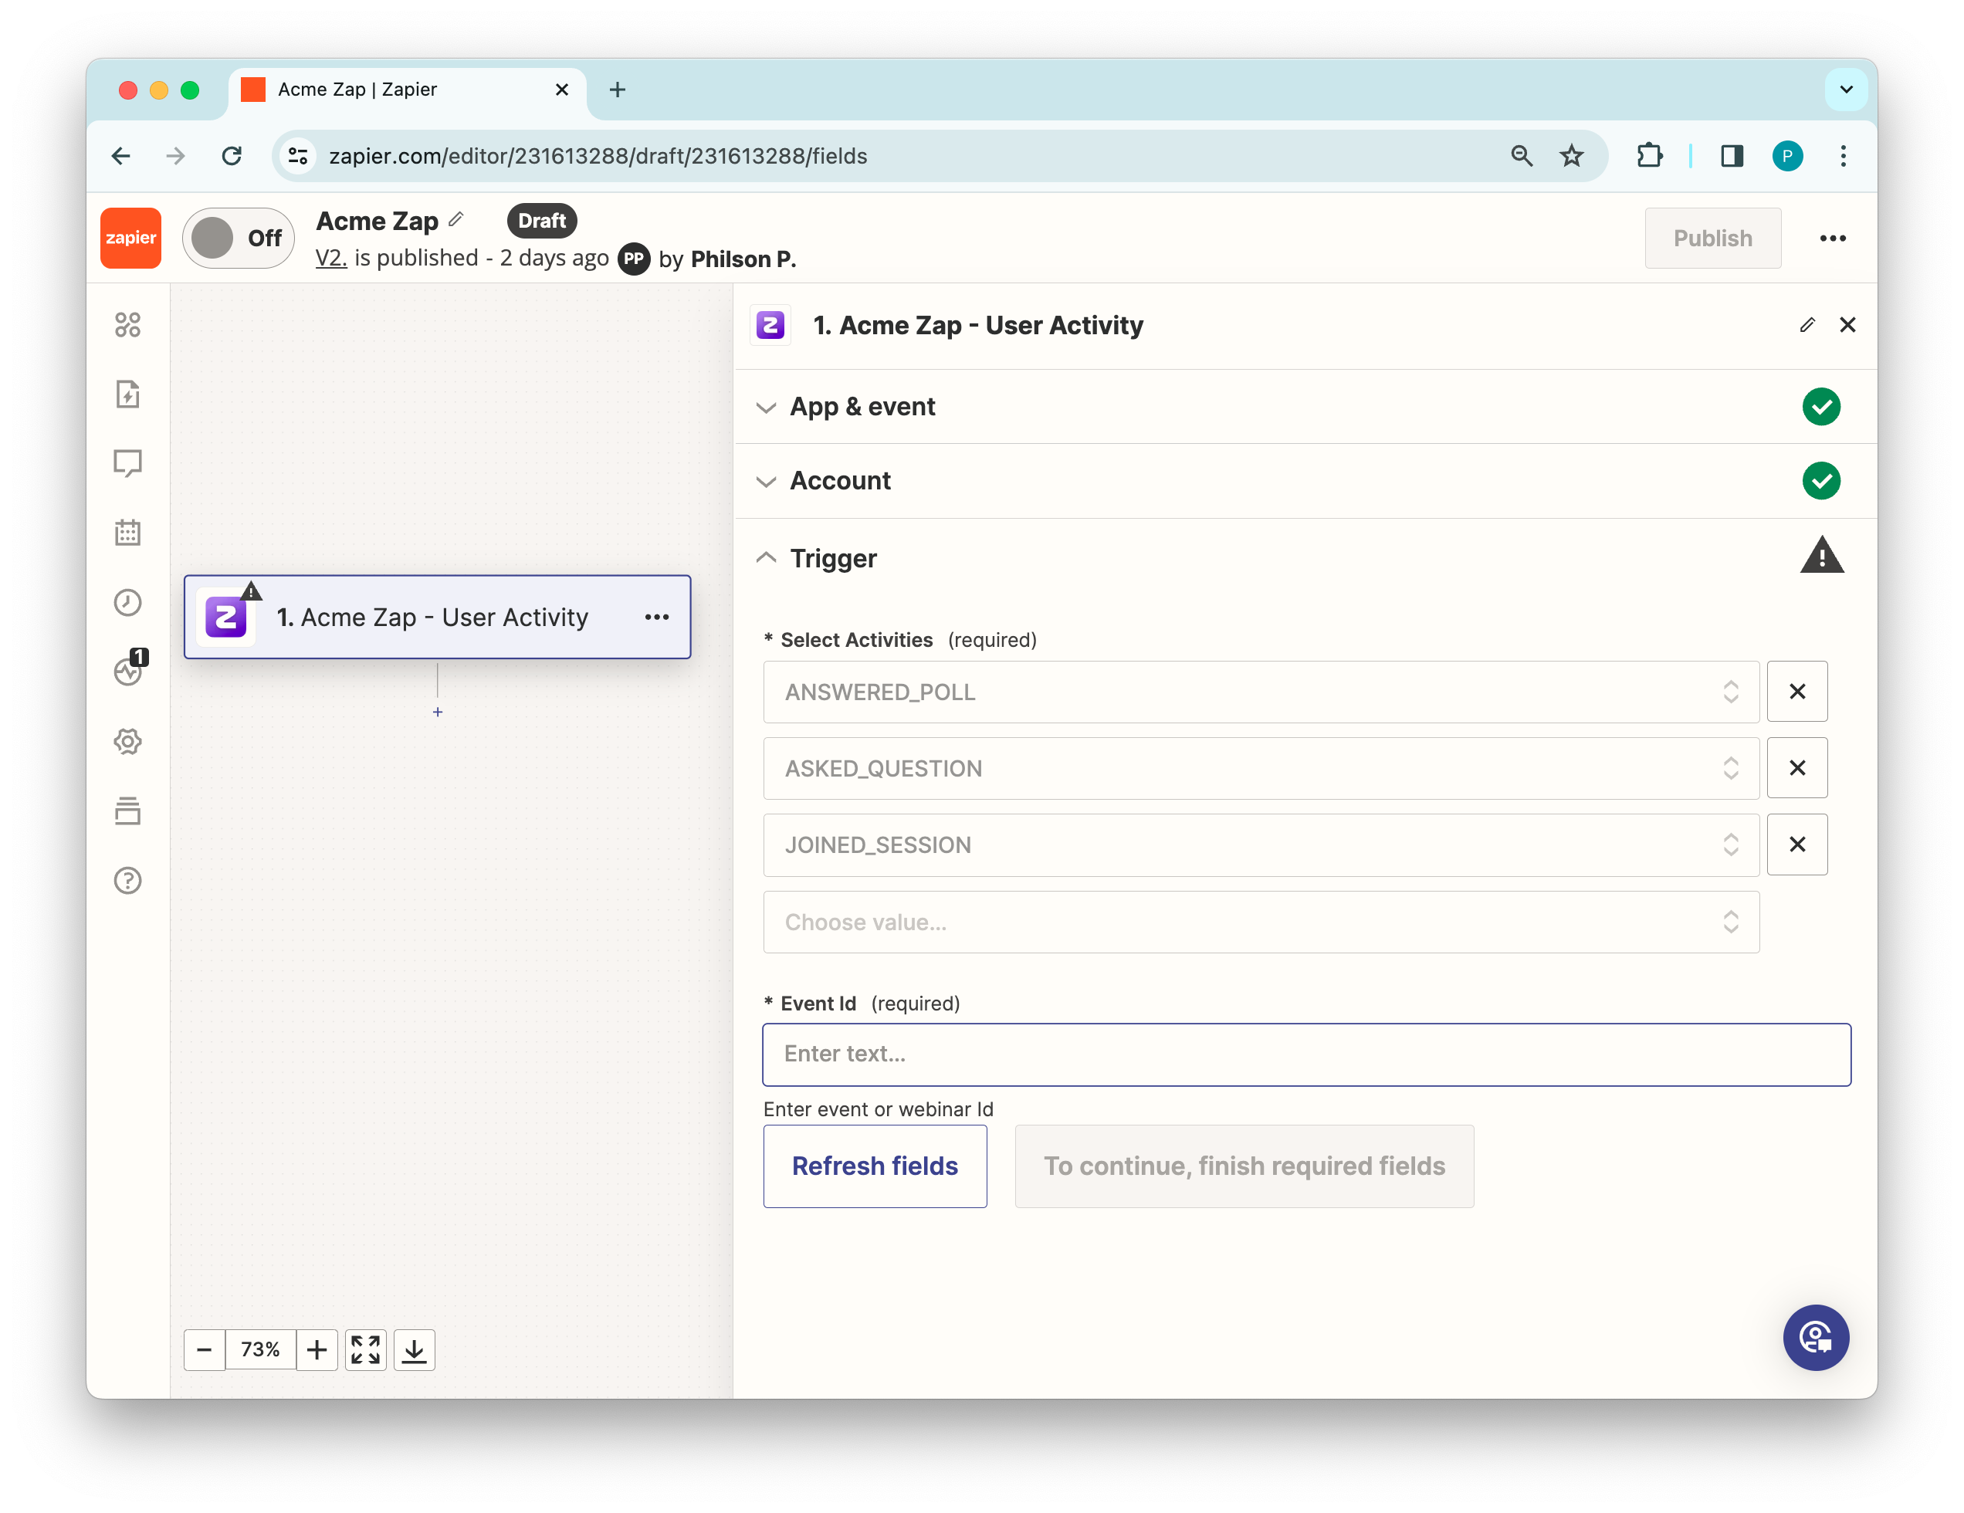Open the Zap details file icon in sidebar
The image size is (1964, 1513).
click(x=127, y=394)
